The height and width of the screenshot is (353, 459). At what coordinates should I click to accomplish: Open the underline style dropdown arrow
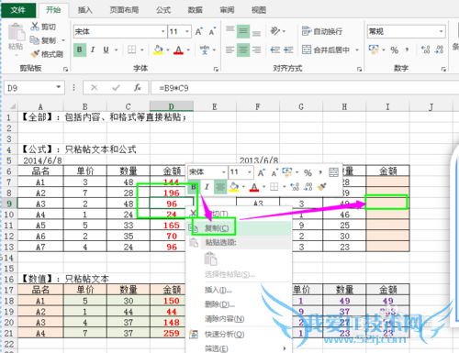(x=117, y=50)
